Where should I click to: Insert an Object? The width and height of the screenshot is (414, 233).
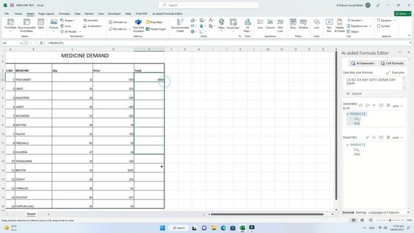click(353, 32)
